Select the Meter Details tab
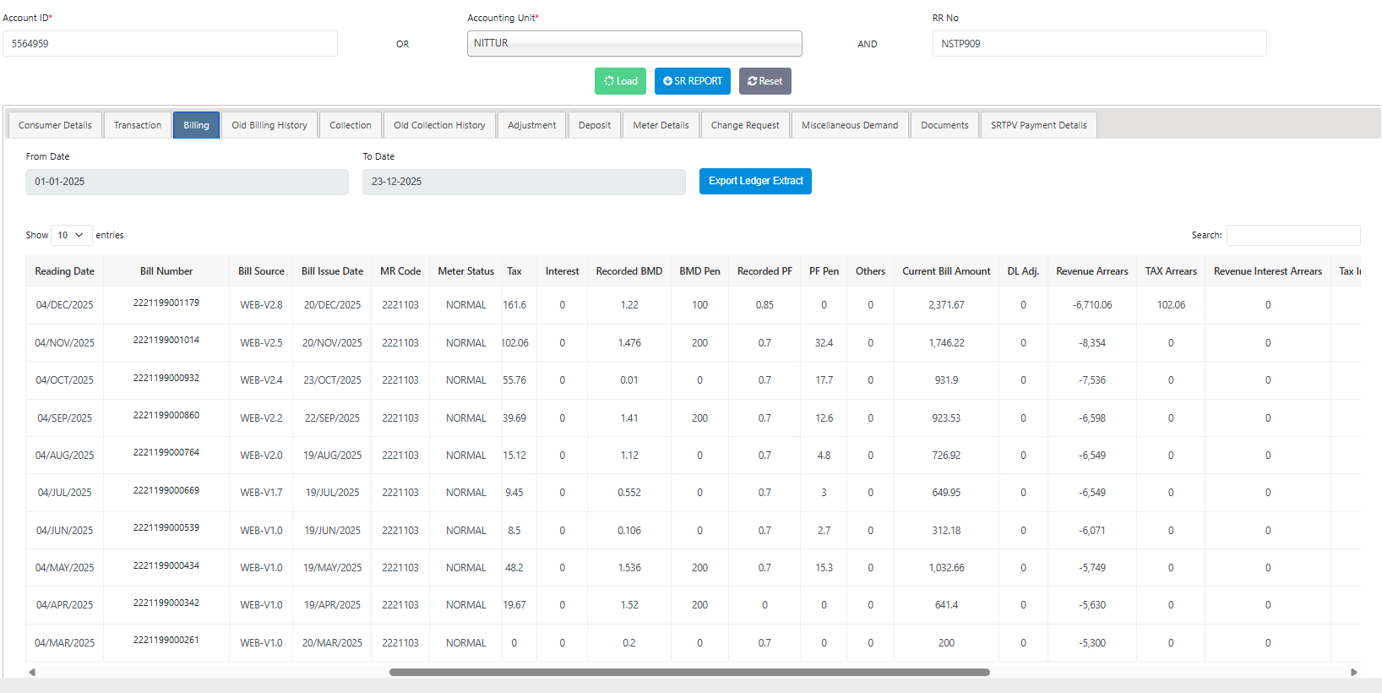This screenshot has height=693, width=1382. (x=661, y=125)
